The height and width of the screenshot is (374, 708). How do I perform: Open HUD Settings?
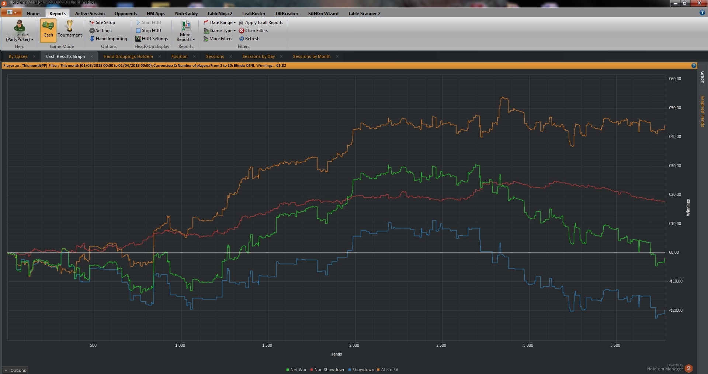click(138, 39)
